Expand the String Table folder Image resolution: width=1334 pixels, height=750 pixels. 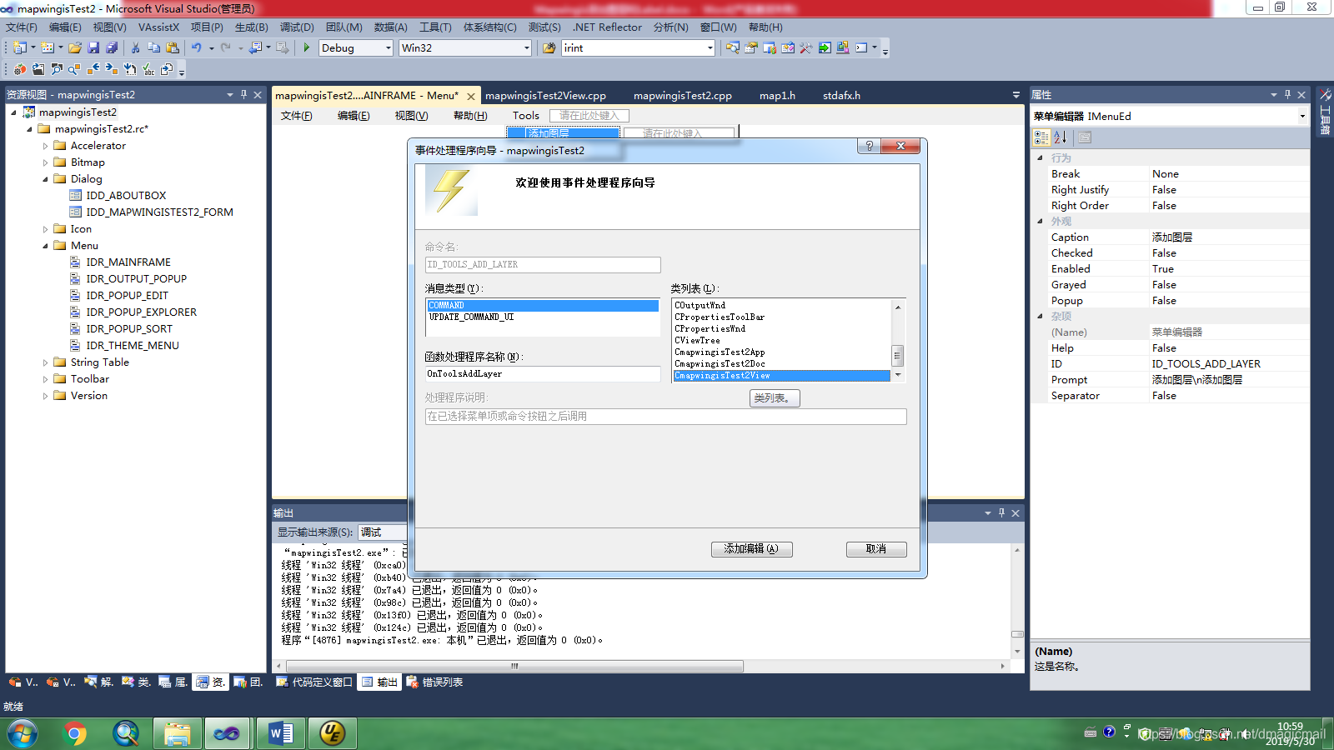[x=46, y=362]
